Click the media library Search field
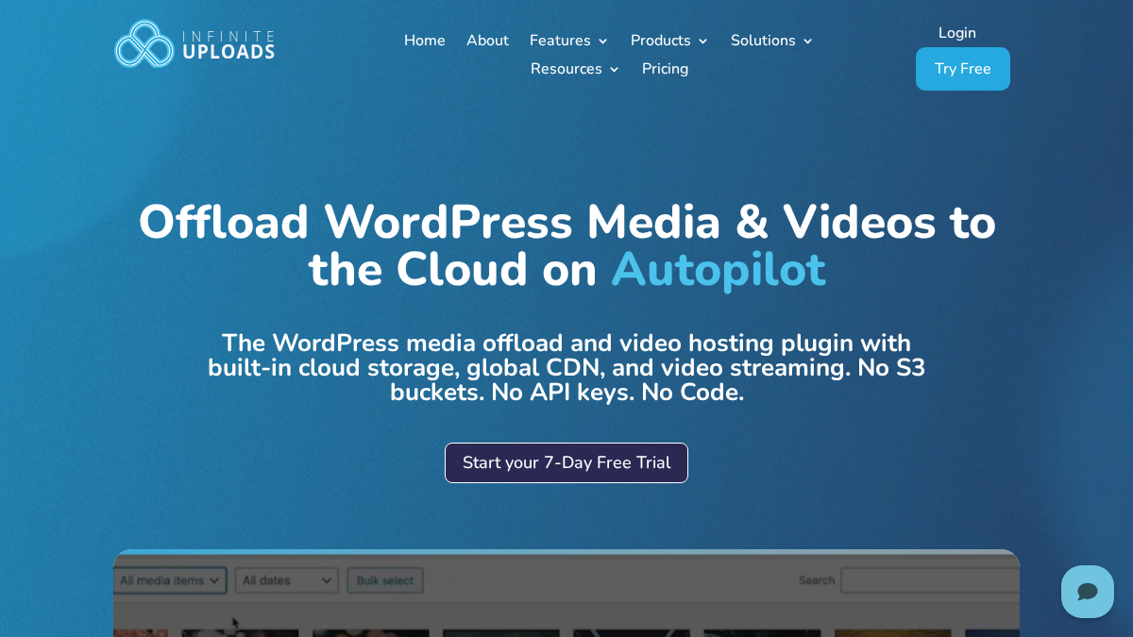Image resolution: width=1133 pixels, height=637 pixels. coord(929,580)
